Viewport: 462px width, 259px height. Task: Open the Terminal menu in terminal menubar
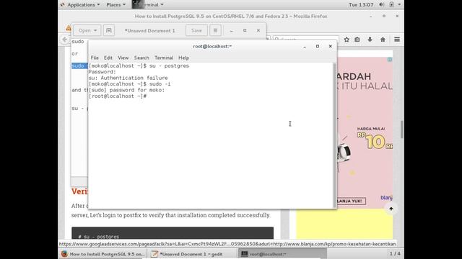point(164,58)
